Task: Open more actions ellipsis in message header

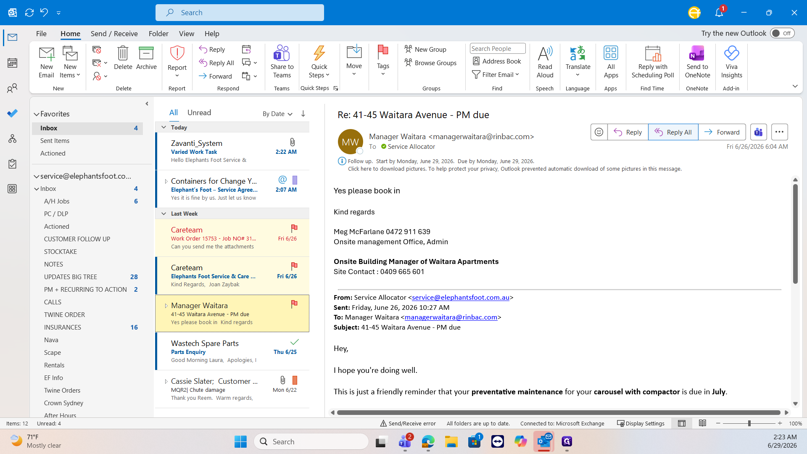Action: click(x=779, y=132)
